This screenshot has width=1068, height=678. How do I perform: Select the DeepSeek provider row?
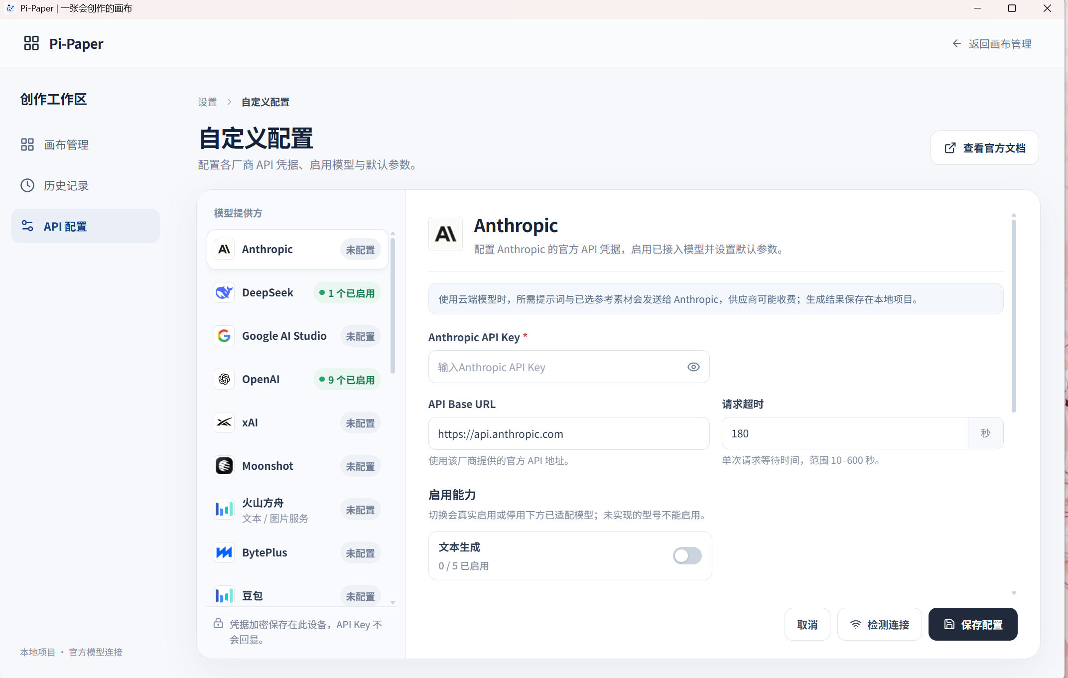click(x=297, y=292)
